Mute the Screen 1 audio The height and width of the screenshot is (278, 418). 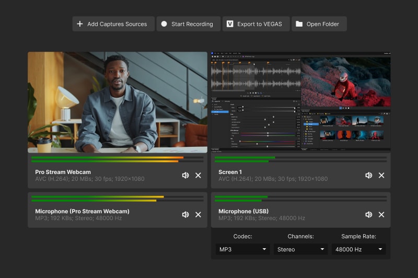369,176
